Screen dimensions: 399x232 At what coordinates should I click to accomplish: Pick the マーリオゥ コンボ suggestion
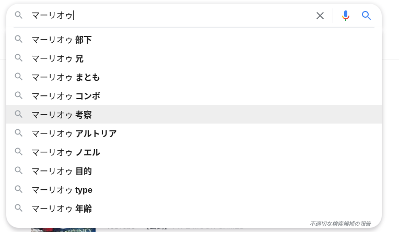(66, 96)
